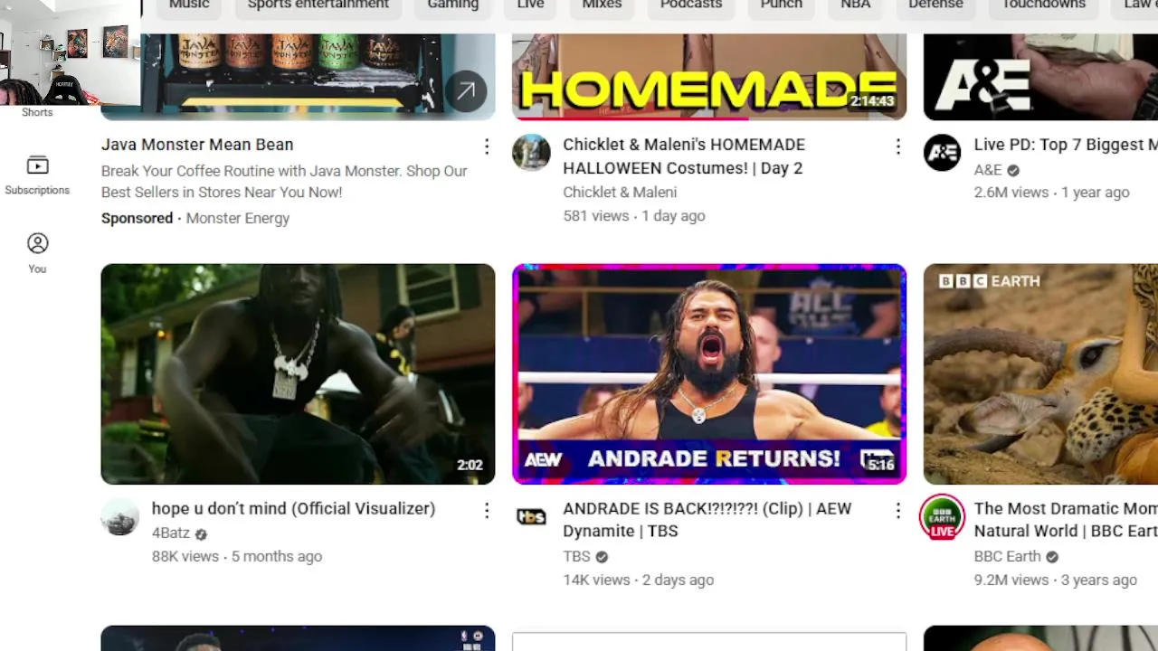Play the A&E Live PD thumbnail
Viewport: 1158px width, 651px height.
click(1040, 77)
